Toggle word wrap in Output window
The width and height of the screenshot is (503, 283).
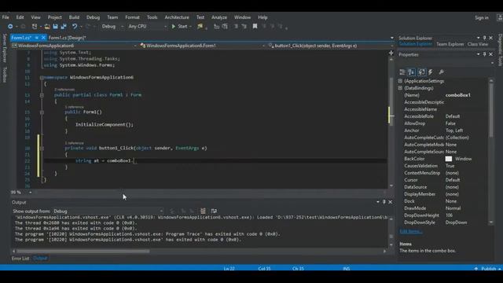[214, 211]
